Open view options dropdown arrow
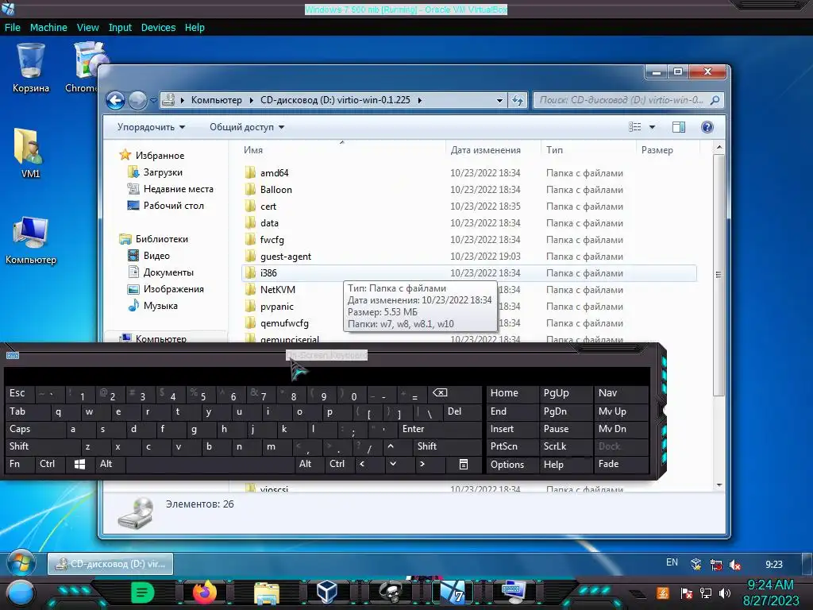The height and width of the screenshot is (610, 813). tap(653, 127)
